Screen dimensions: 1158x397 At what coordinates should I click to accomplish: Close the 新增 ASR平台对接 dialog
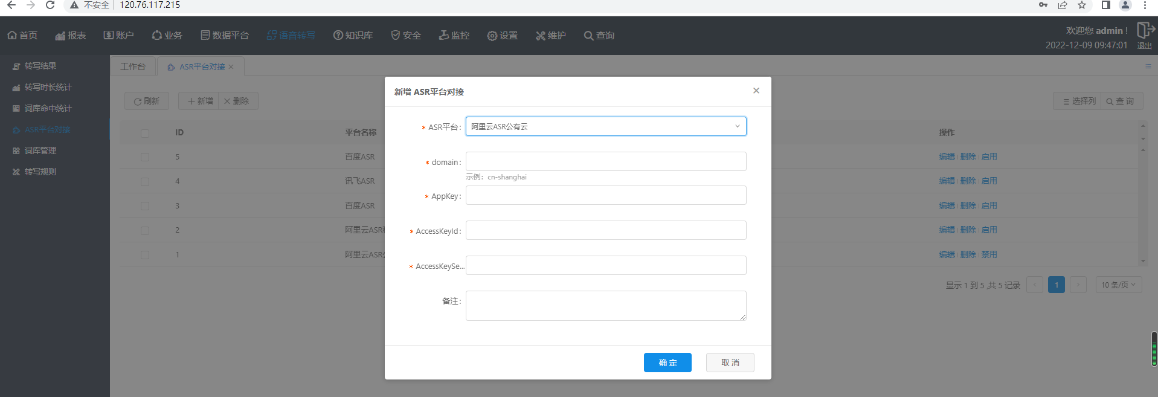pyautogui.click(x=756, y=91)
